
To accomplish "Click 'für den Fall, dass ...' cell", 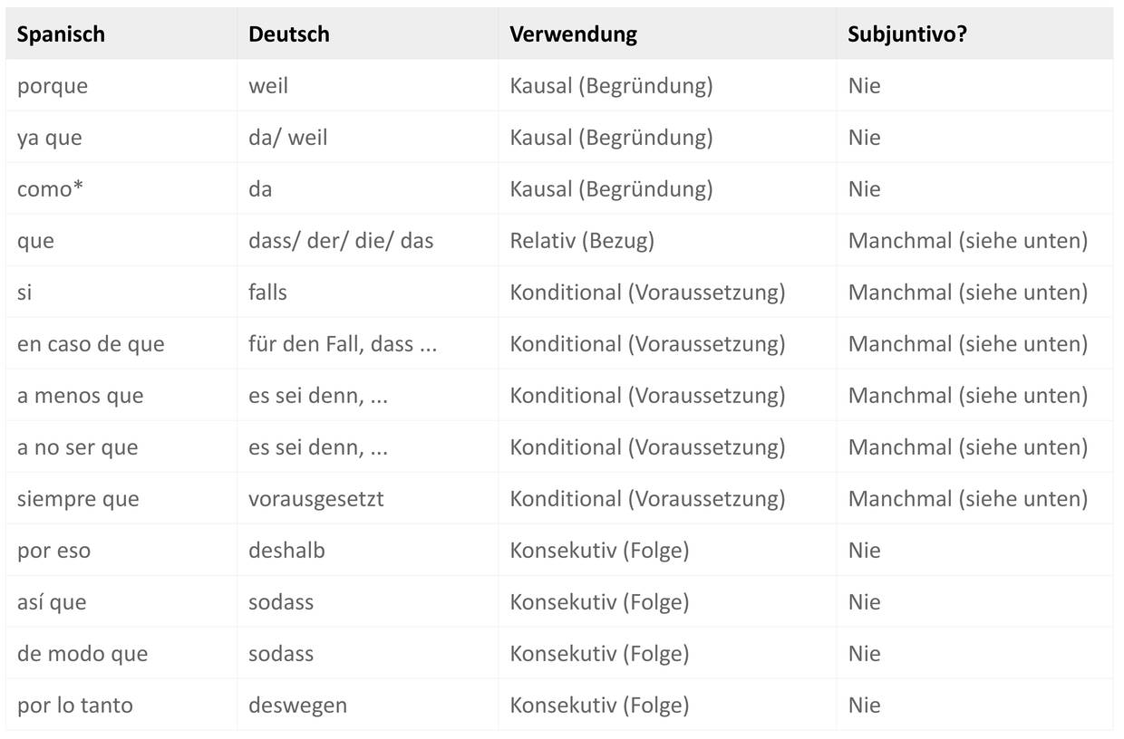I will click(343, 344).
